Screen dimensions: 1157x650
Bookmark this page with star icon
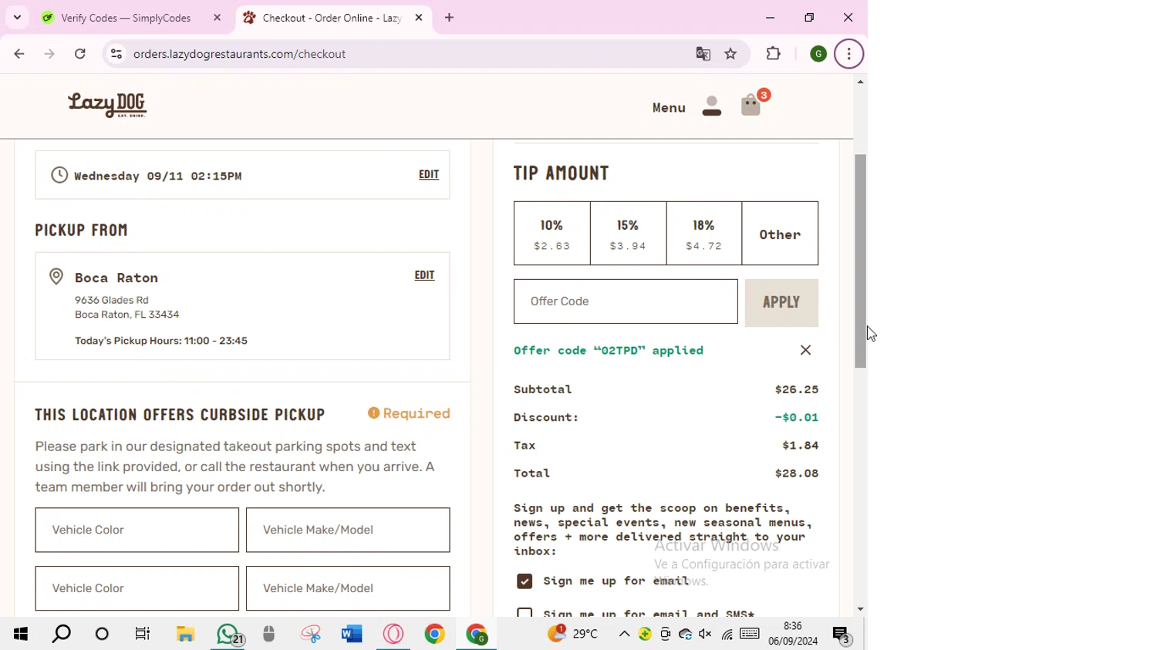pos(730,54)
